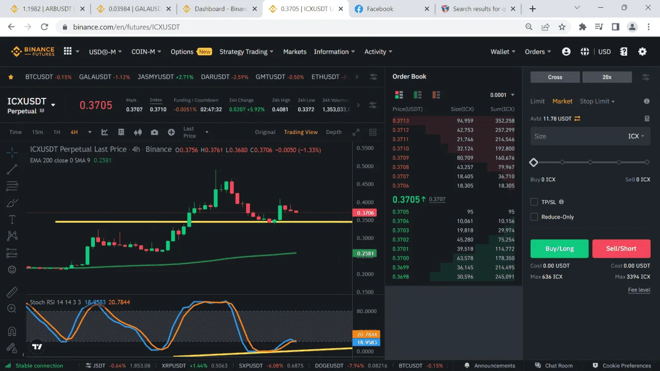Enable the TP/SL checkbox
This screenshot has width=660, height=371.
coord(534,202)
